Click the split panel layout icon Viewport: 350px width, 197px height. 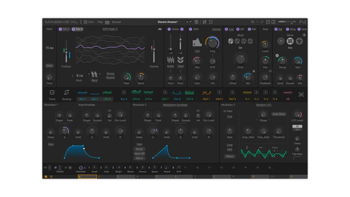pos(273,22)
